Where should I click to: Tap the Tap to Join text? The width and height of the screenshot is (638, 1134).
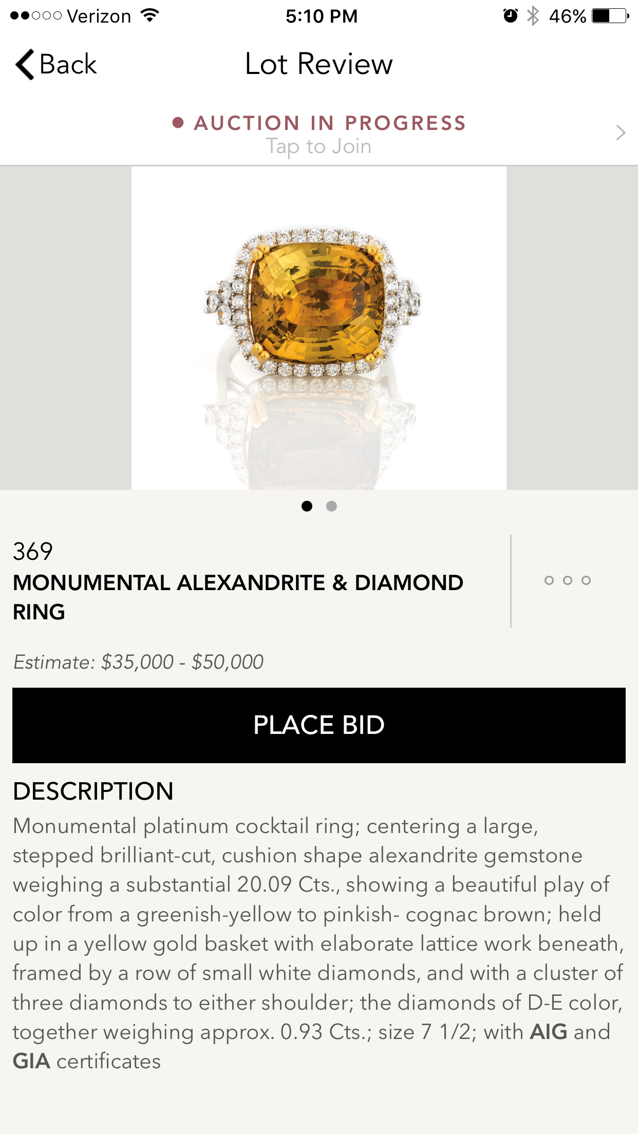tap(318, 147)
